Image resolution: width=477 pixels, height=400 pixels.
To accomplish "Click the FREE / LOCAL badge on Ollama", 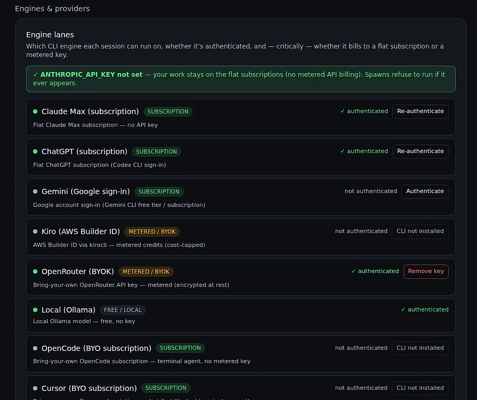I will point(123,310).
